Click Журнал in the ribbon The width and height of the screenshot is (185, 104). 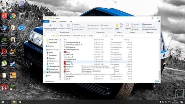point(135,29)
